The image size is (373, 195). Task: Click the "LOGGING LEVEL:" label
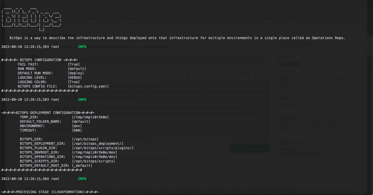[32, 77]
